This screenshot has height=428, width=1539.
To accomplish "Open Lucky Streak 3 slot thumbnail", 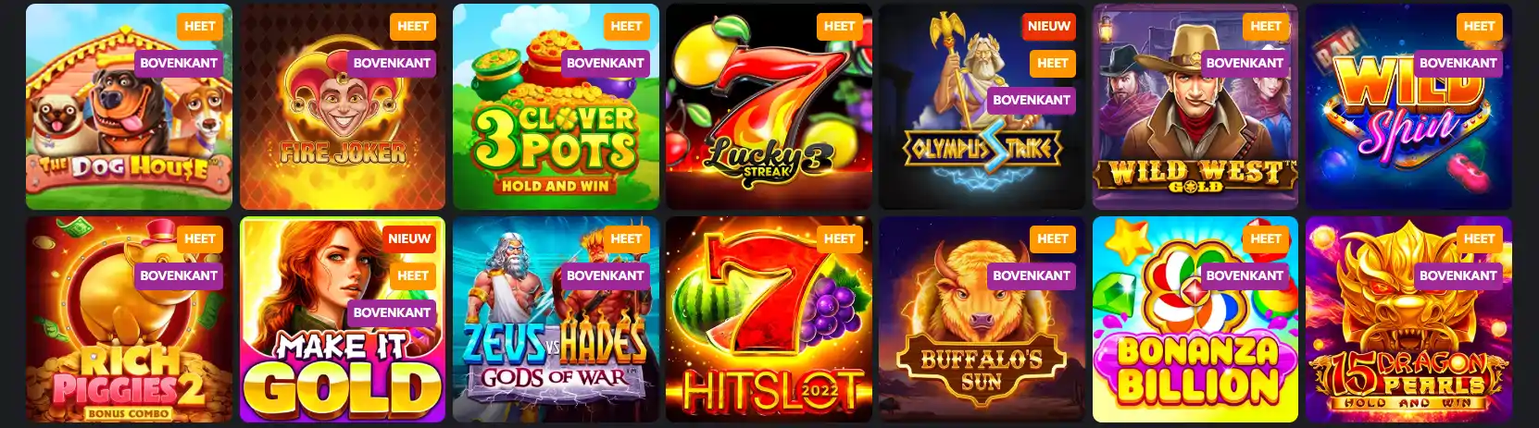I will point(769,106).
